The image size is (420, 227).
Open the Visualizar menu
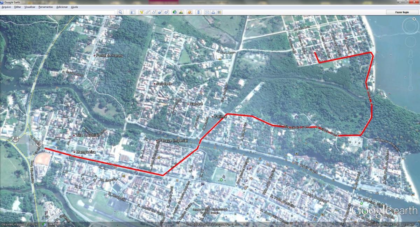coord(30,7)
